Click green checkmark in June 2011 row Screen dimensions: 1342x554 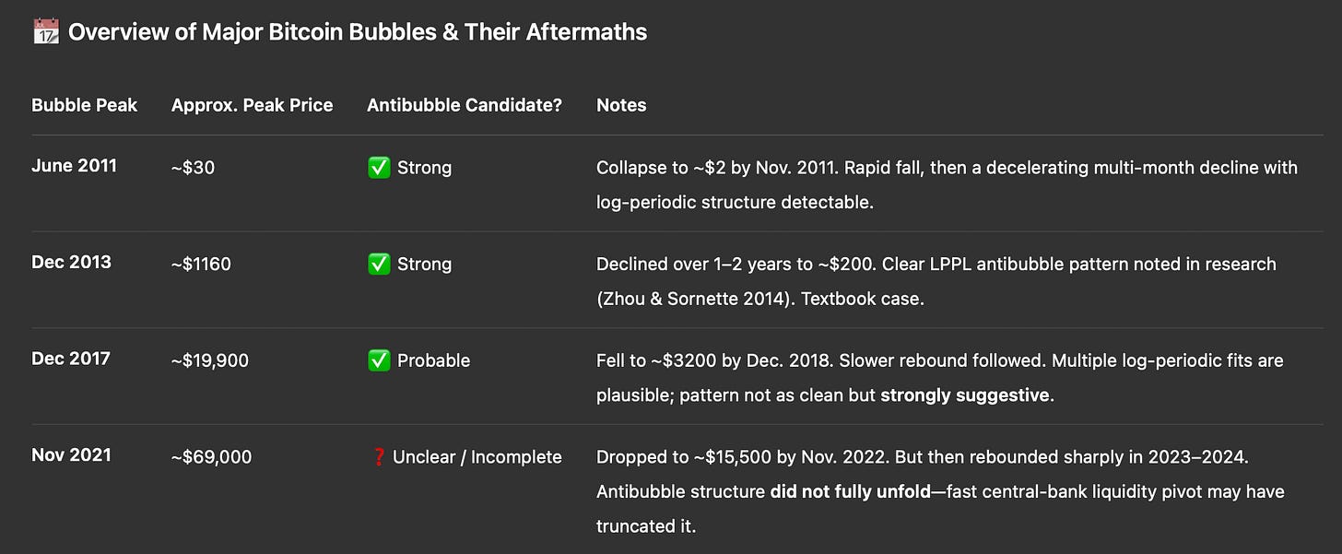tap(379, 168)
